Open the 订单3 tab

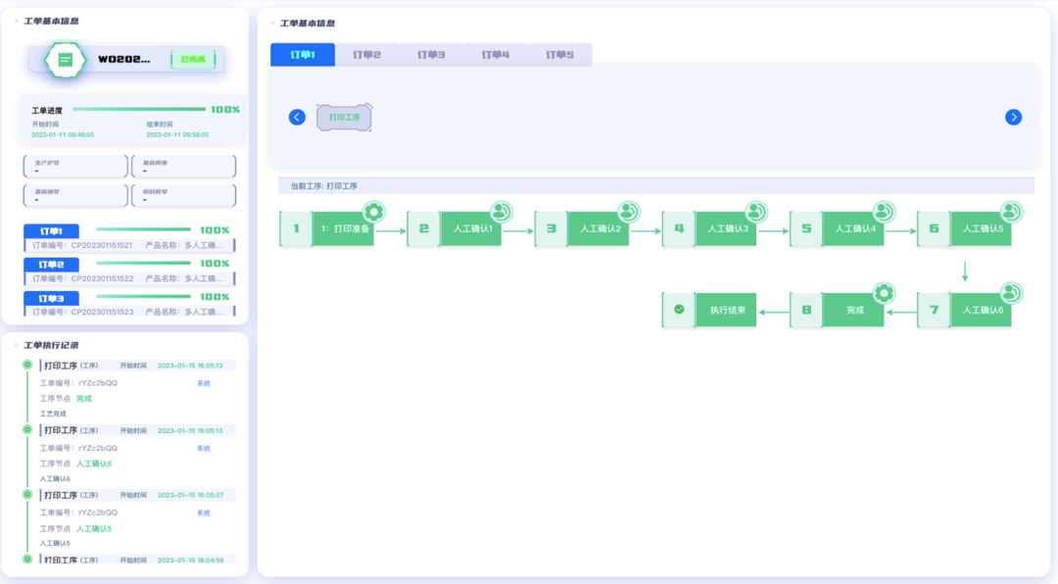click(431, 55)
